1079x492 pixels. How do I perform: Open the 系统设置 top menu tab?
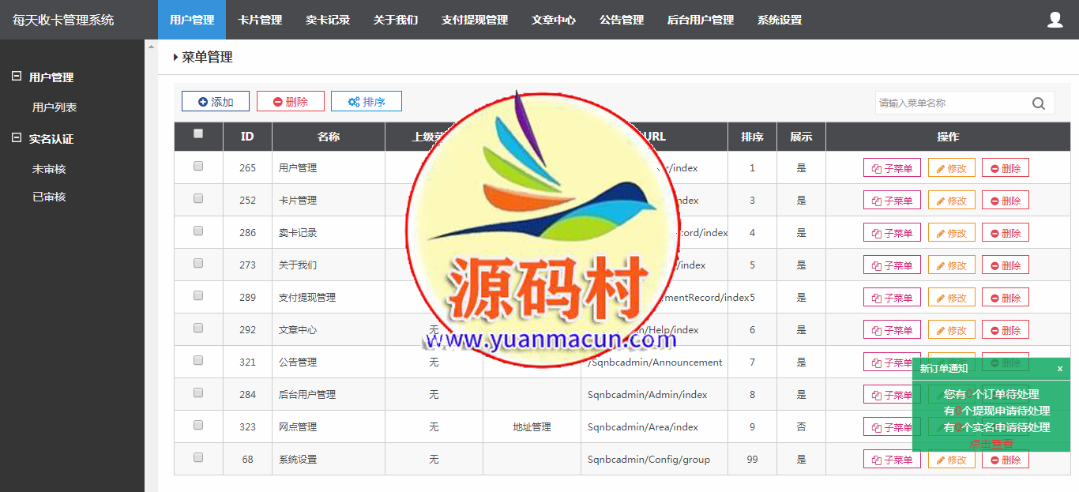(779, 20)
